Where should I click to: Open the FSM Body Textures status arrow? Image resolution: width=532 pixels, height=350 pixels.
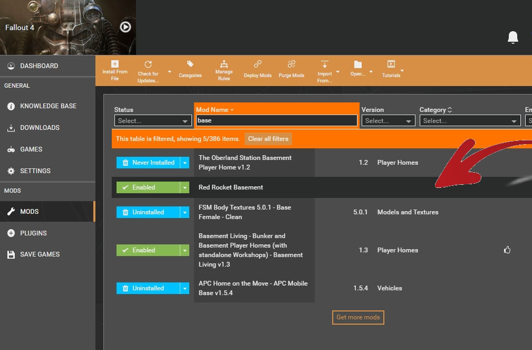click(185, 212)
